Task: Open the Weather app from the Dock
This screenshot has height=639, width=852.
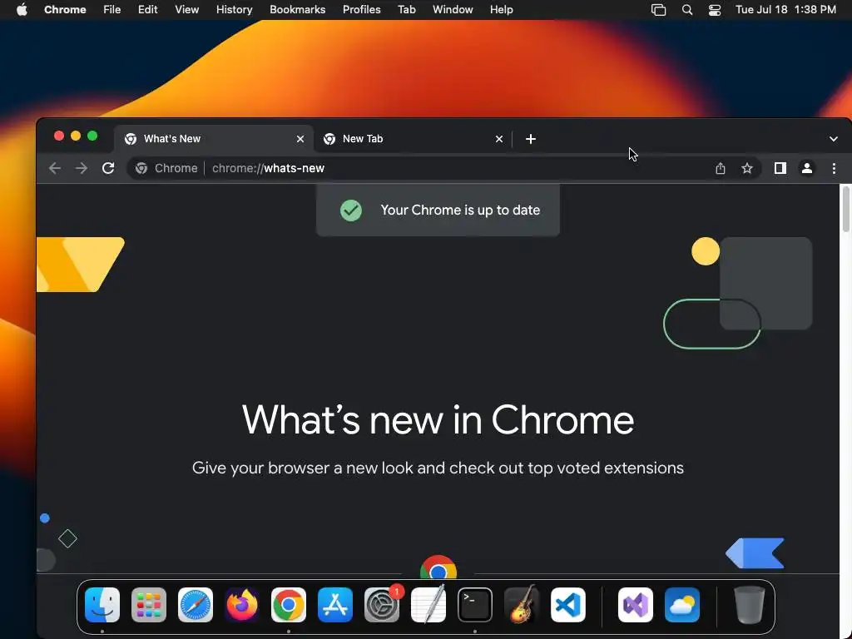Action: (682, 605)
